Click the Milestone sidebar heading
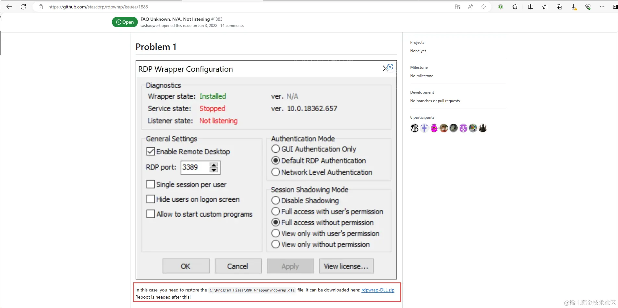Screen dimensions: 618x308 pos(419,67)
